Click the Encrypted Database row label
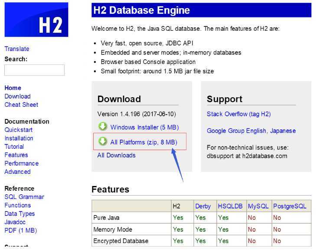 [121, 241]
